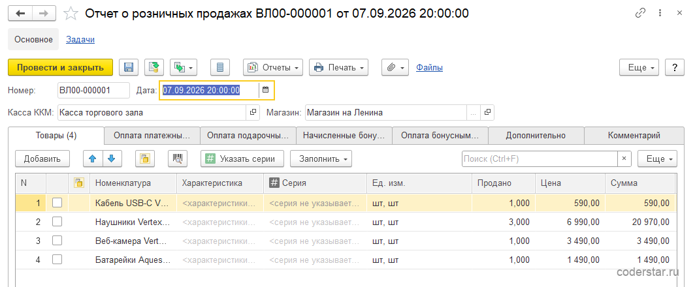
Task: Open the Начисленные бону… tab
Action: click(x=344, y=136)
